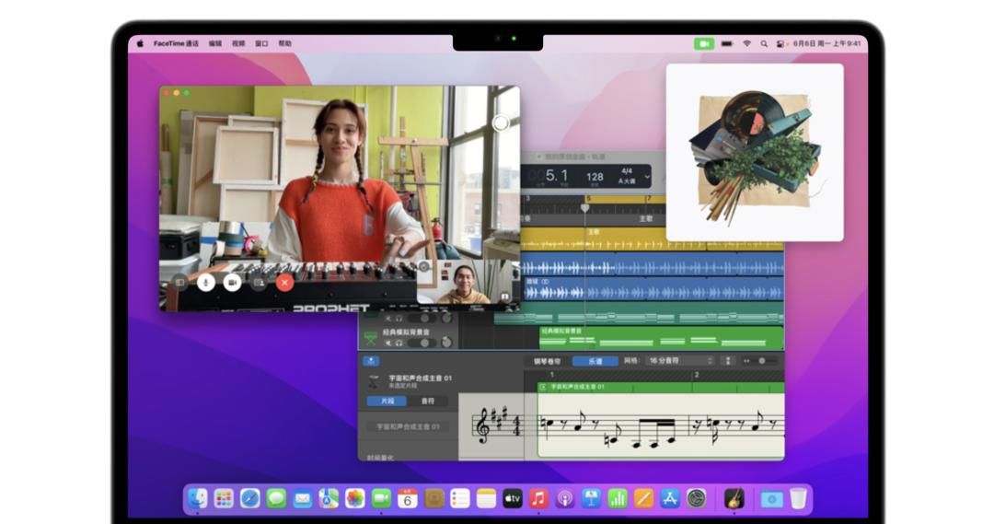Click the 宇宙和声合成主音 01 region header in editor
The image size is (994, 524).
pyautogui.click(x=661, y=387)
